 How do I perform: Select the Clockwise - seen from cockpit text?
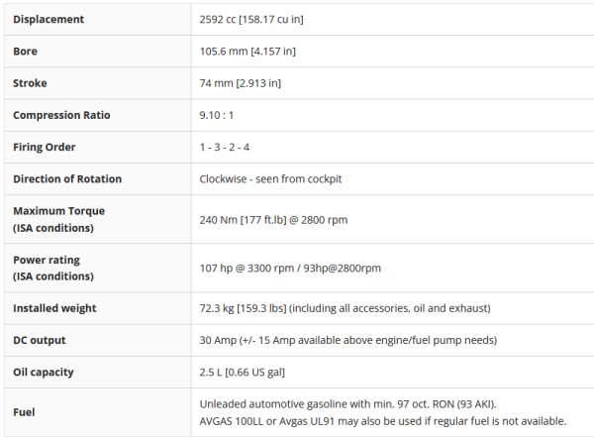coord(270,179)
